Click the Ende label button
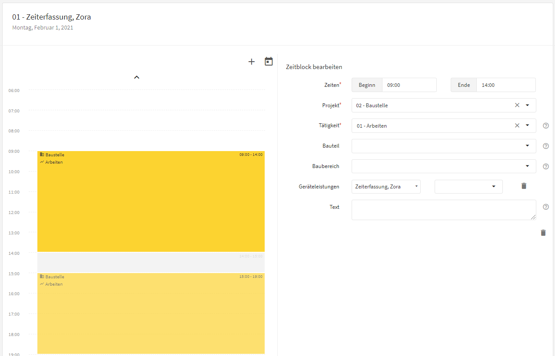555x356 pixels. 464,85
